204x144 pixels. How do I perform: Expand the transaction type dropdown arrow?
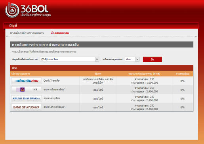pos(137,59)
